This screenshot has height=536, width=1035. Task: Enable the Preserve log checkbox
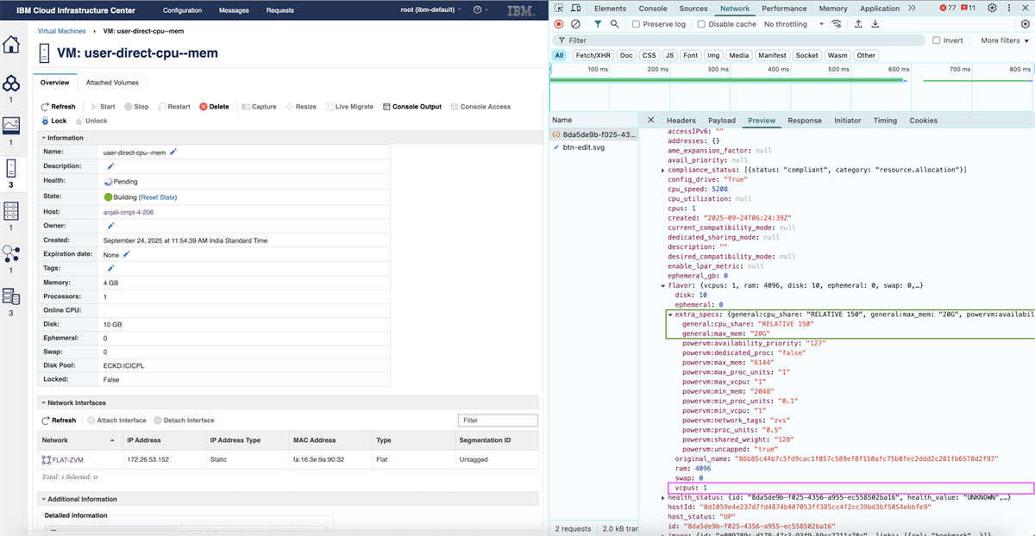[637, 24]
